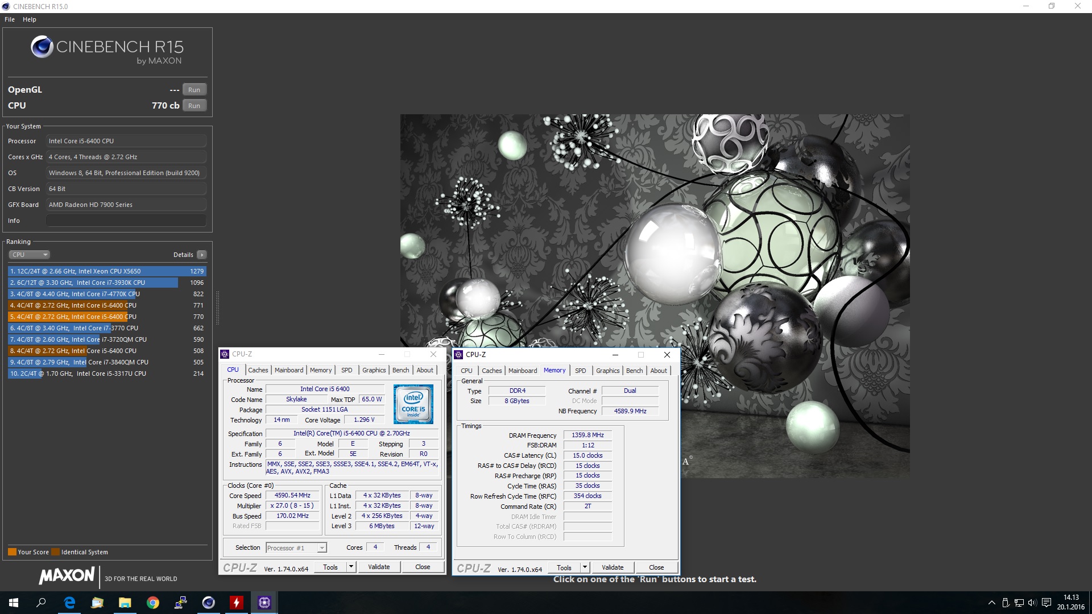
Task: Launch Microsoft Edge from taskbar
Action: pyautogui.click(x=69, y=603)
